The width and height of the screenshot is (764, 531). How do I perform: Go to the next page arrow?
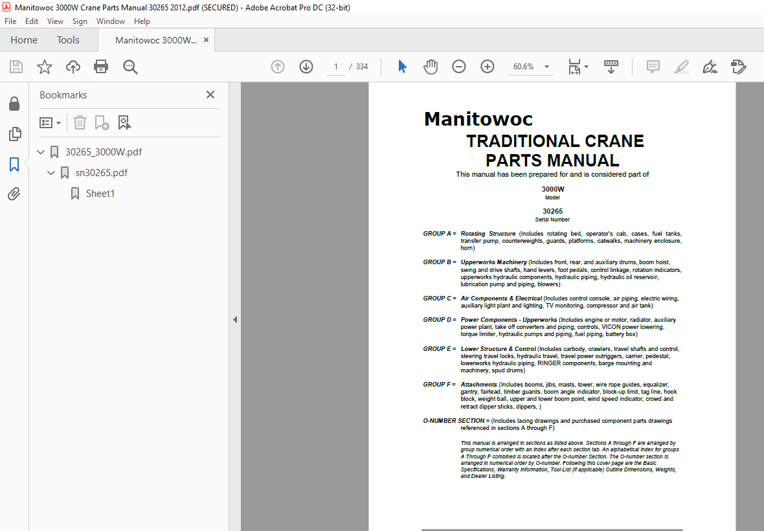(x=306, y=67)
